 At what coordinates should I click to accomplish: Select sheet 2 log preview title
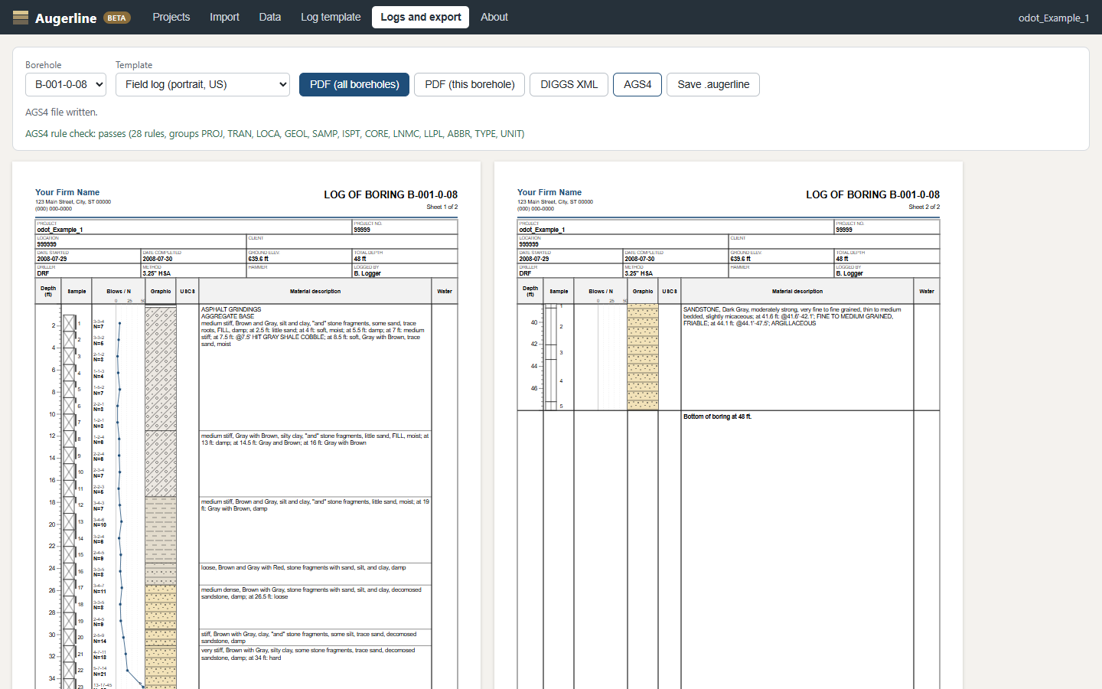click(x=872, y=194)
